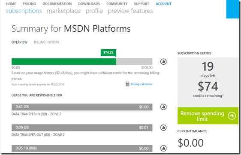Viewport: 241px width, 155px height.
Task: Click "Your monthly credit expires on 11/30/2016" text
Action: 38,84
